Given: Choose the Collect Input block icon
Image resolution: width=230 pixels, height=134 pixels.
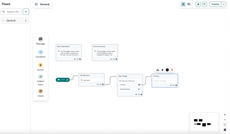Looking at the screenshot, I should click(x=40, y=77).
